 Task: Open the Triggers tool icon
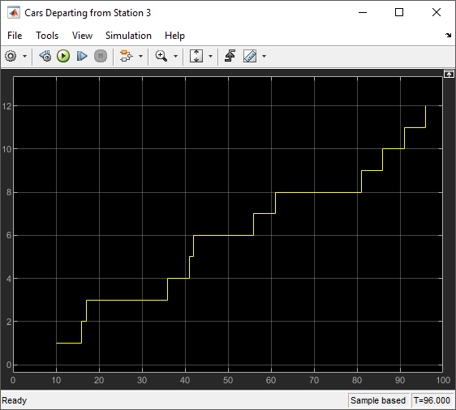[x=230, y=56]
